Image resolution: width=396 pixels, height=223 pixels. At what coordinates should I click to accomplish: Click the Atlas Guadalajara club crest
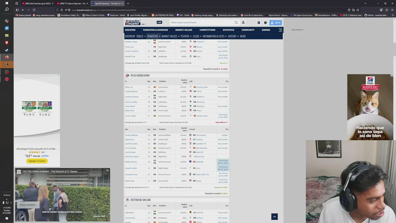click(x=127, y=76)
